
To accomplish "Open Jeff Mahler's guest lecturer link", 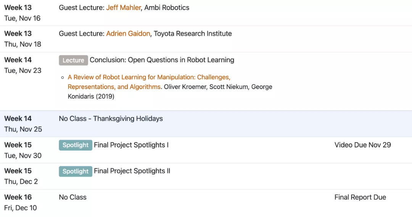I will click(124, 8).
